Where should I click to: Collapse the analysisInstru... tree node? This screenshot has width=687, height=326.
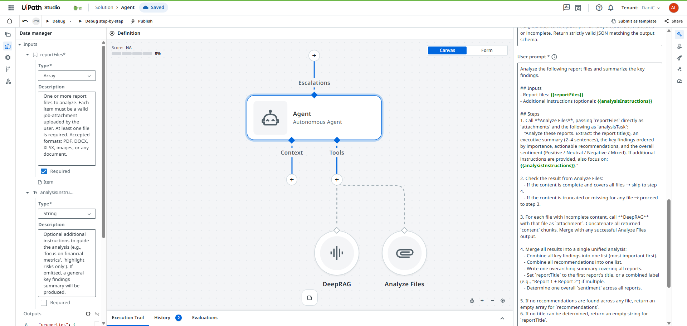tap(28, 193)
